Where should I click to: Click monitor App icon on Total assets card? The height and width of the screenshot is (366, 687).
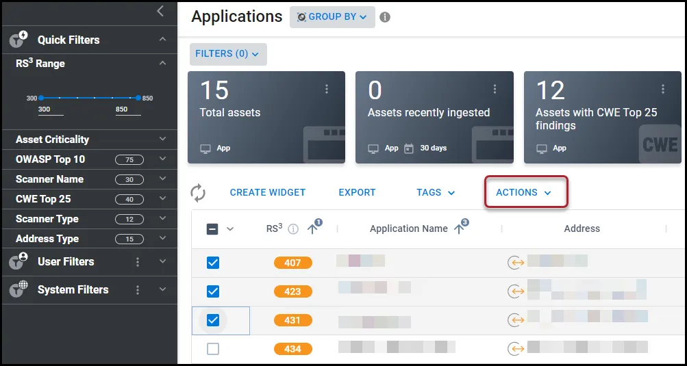pyautogui.click(x=205, y=148)
